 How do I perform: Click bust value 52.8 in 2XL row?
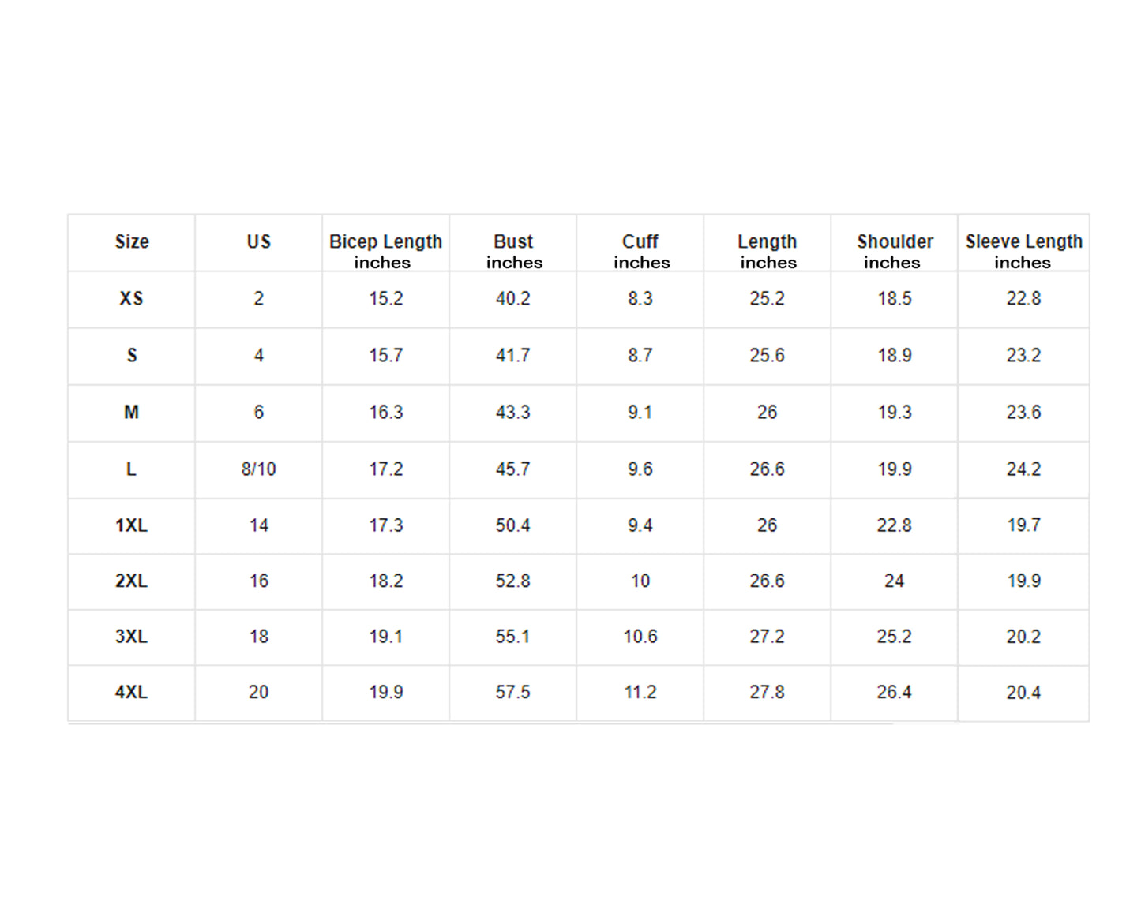click(x=513, y=581)
